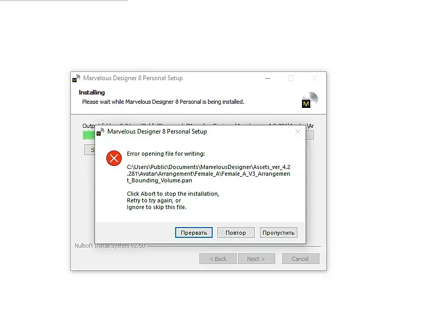433x319 pixels.
Task: Click the red error cross icon
Action: pyautogui.click(x=114, y=158)
